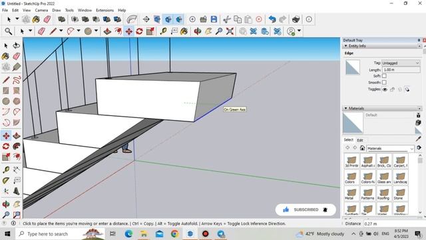Click the Zoom Extents icon in second toolbar
The width and height of the screenshot is (426, 240).
230,31
